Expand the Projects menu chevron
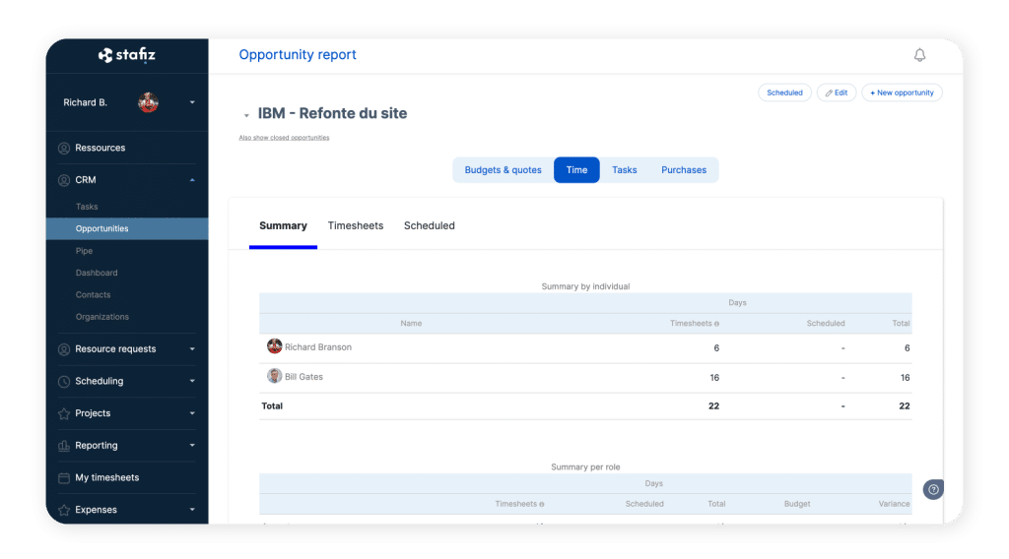 (x=192, y=413)
